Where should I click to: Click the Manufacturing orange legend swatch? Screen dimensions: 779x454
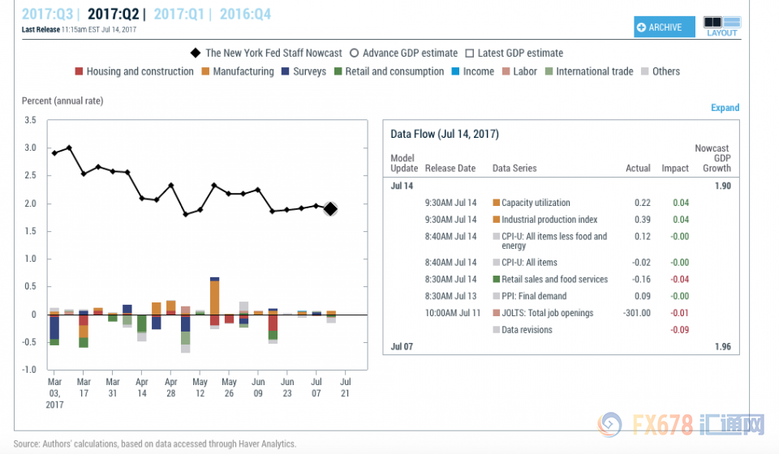point(205,71)
